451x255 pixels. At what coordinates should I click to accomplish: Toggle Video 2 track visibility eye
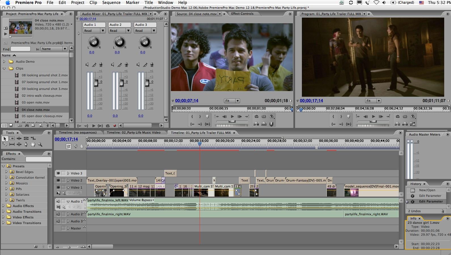(x=58, y=180)
